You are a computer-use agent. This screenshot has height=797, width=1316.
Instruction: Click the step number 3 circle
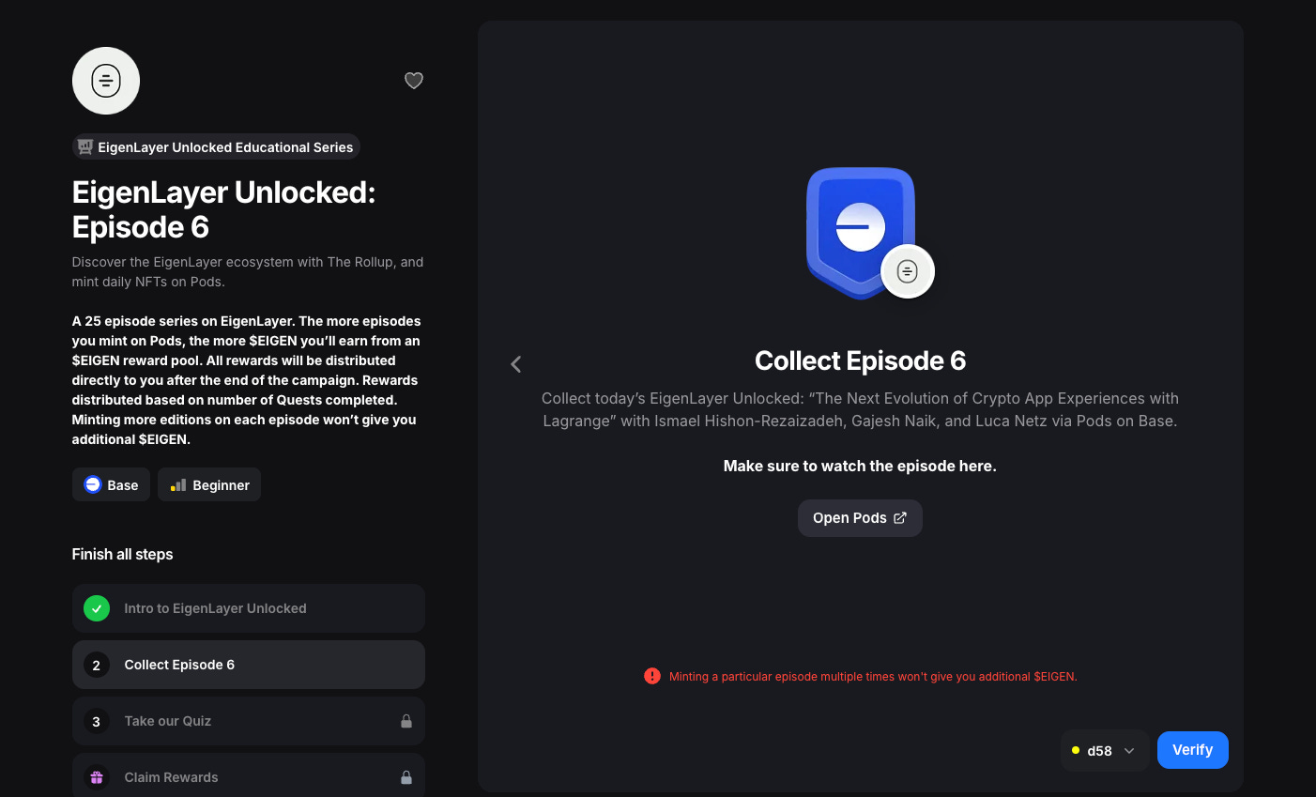tap(97, 721)
